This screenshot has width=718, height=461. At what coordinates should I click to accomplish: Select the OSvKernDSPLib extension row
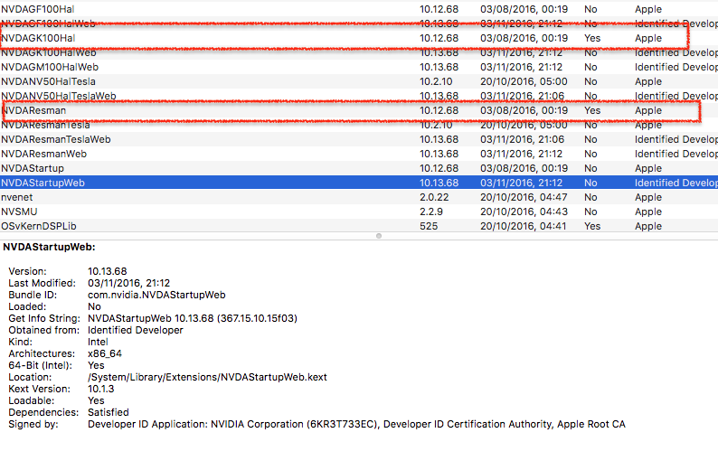(x=359, y=226)
